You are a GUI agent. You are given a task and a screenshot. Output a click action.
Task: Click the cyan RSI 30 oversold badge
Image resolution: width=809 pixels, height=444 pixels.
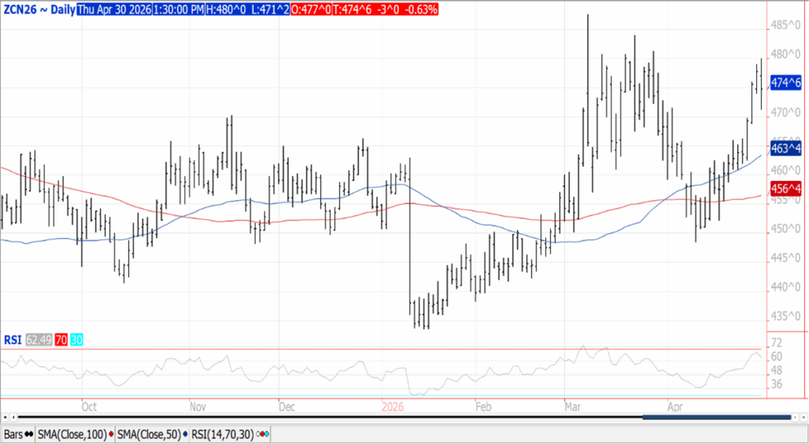[x=77, y=340]
